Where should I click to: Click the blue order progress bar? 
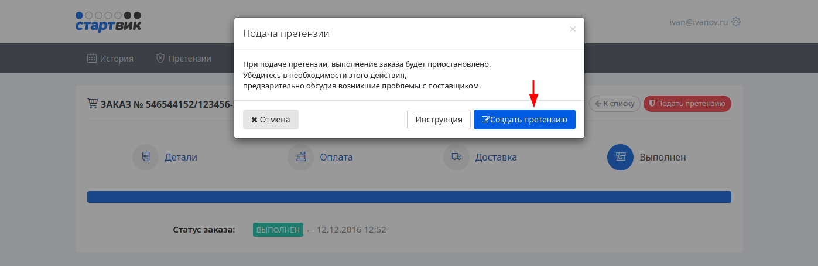409,197
